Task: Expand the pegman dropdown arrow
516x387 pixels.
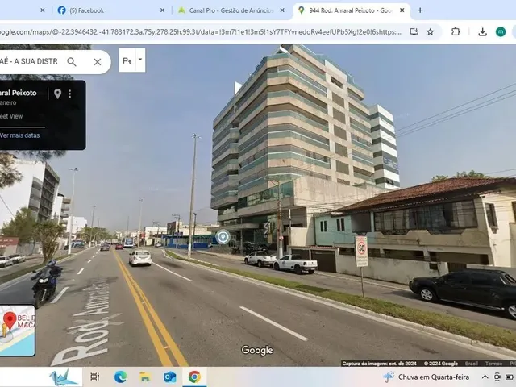Action: click(x=140, y=60)
